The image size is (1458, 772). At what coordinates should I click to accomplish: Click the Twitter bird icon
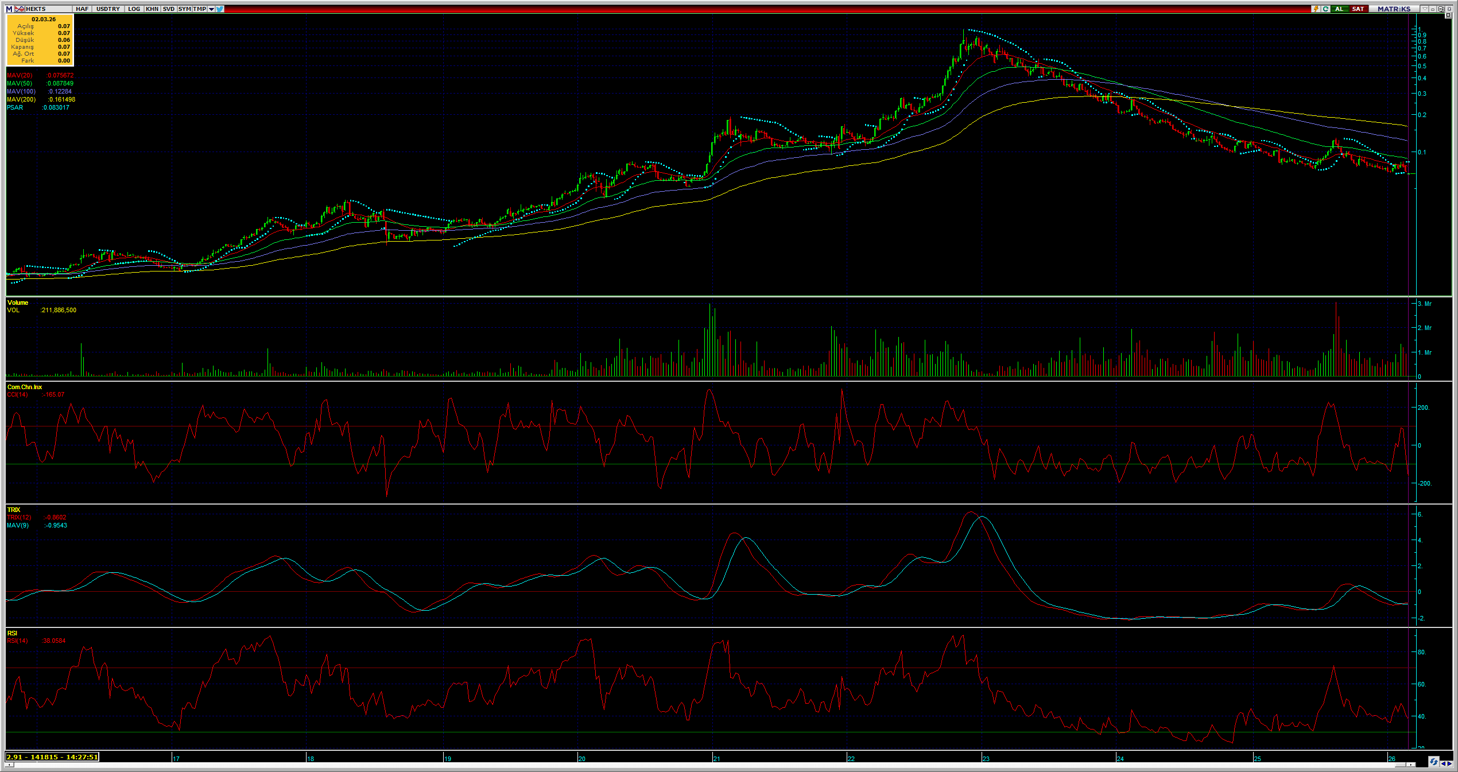coord(220,9)
